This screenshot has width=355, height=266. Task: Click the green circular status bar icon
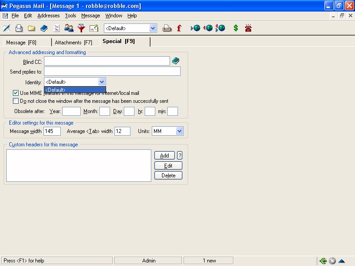coord(323,261)
